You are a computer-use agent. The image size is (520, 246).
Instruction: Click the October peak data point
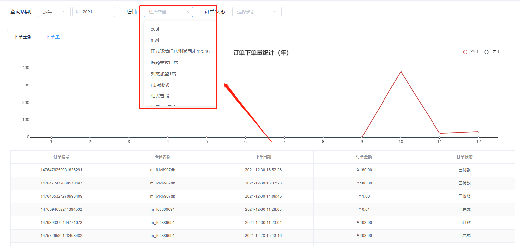pyautogui.click(x=401, y=72)
